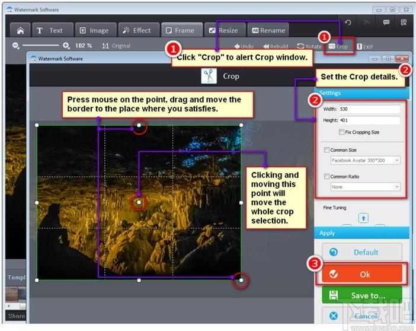Click the Default reset button
Screen dimensions: 416x331
coord(362,252)
